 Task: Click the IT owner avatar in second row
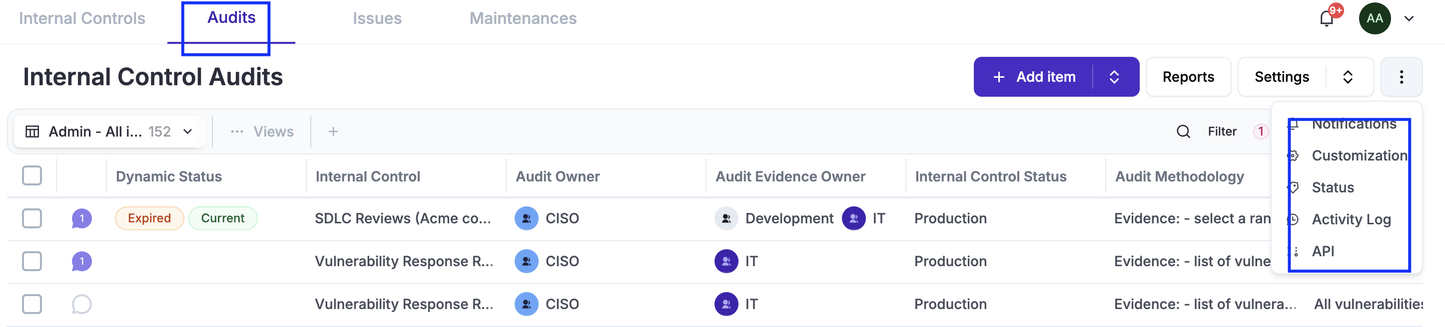(x=726, y=262)
